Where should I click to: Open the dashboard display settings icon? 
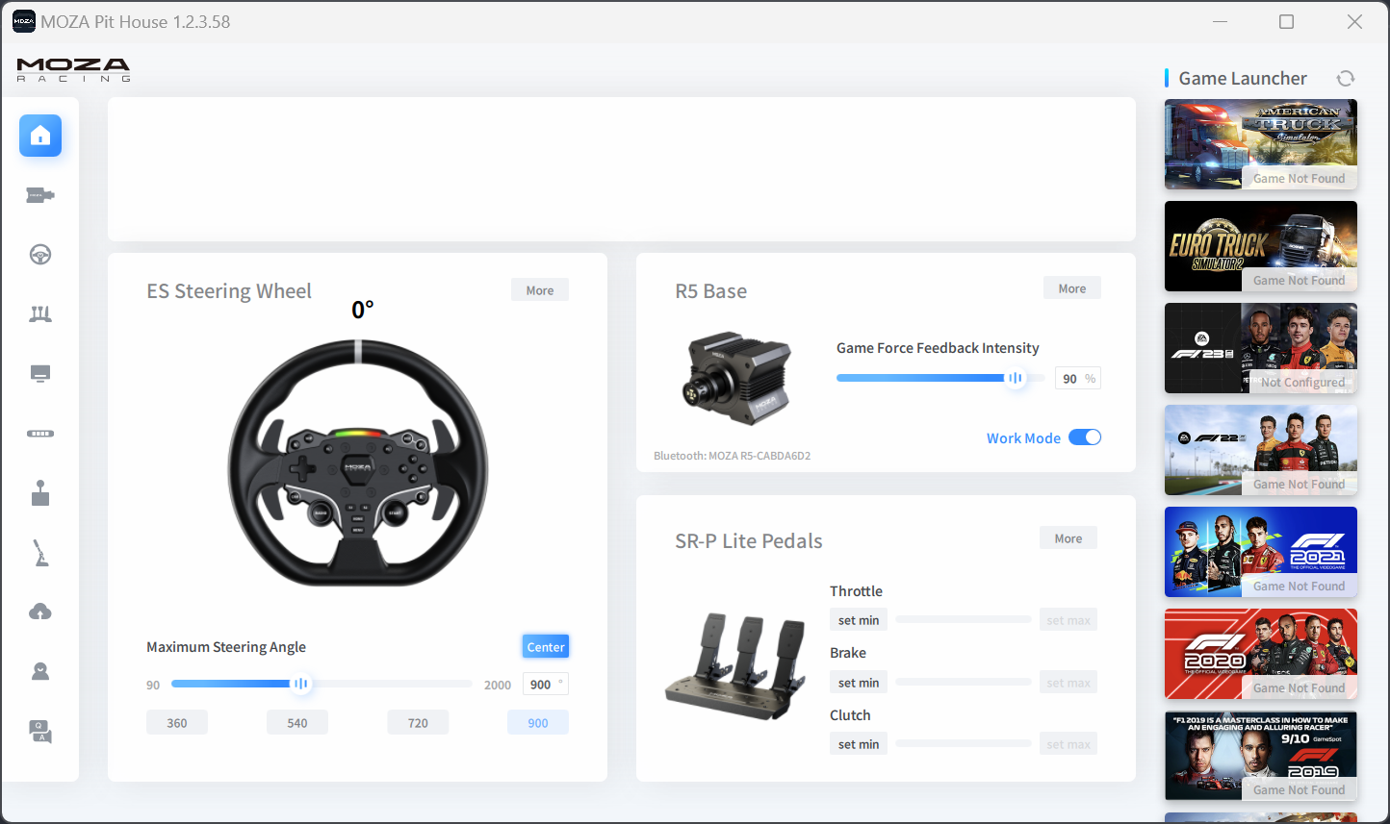(x=39, y=372)
